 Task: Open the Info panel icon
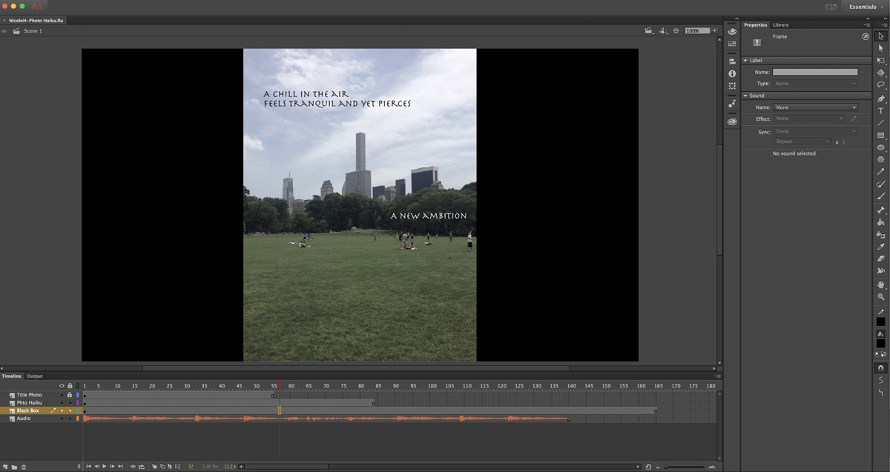pyautogui.click(x=732, y=74)
